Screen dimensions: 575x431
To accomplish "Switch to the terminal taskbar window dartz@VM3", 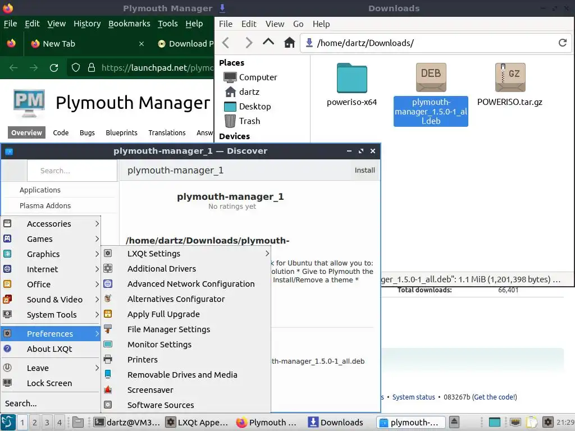I will tap(127, 422).
